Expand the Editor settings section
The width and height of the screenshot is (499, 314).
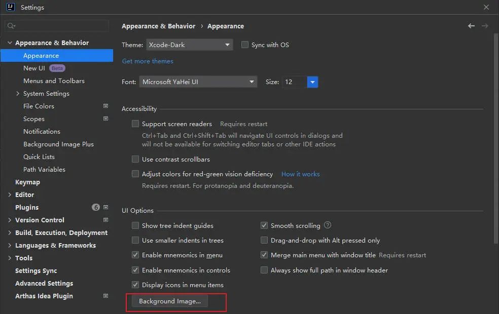click(10, 195)
